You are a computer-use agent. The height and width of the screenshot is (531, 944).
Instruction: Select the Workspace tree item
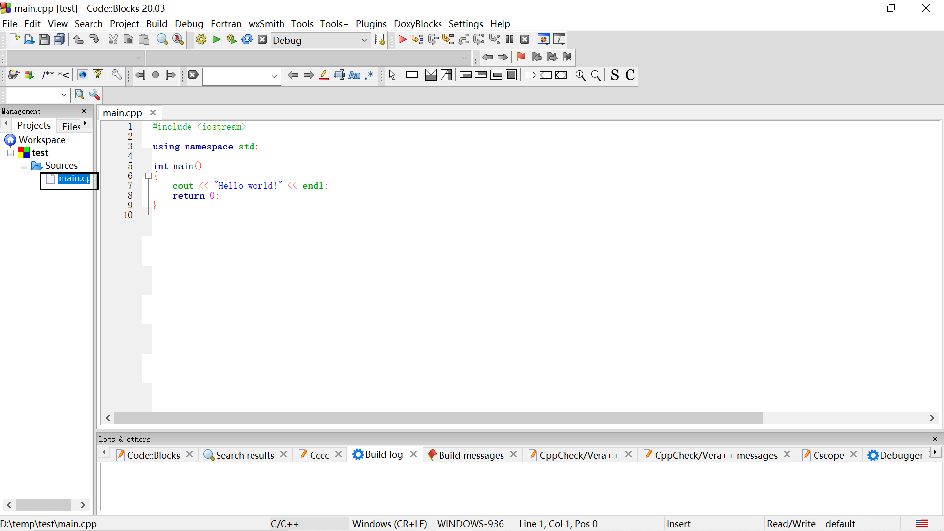click(x=42, y=140)
